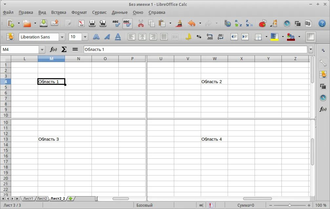
Task: Justify cell text
Action: [x=164, y=37]
